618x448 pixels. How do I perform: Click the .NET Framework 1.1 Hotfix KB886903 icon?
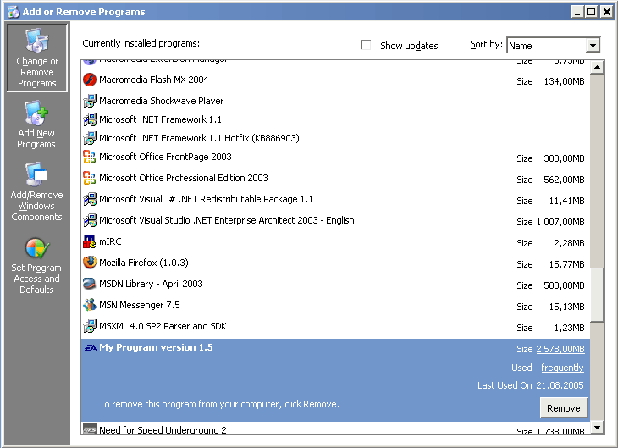90,138
